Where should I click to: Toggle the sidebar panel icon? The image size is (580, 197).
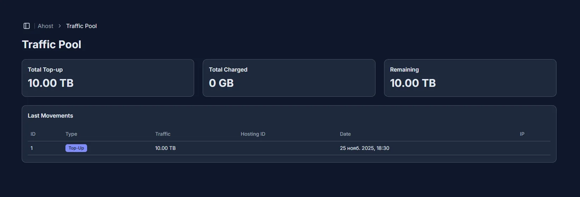pos(27,26)
